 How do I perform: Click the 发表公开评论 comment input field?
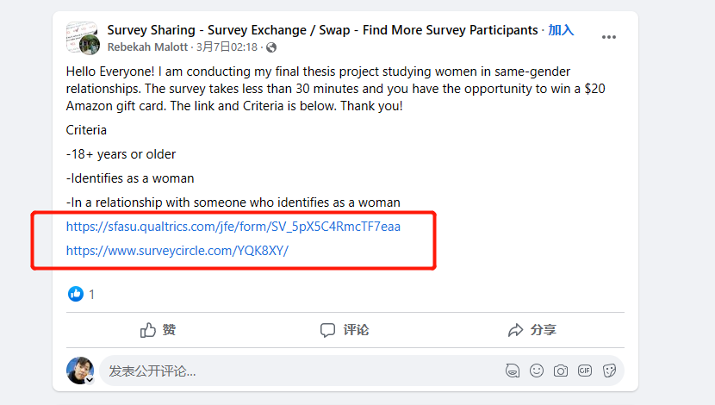click(x=293, y=371)
